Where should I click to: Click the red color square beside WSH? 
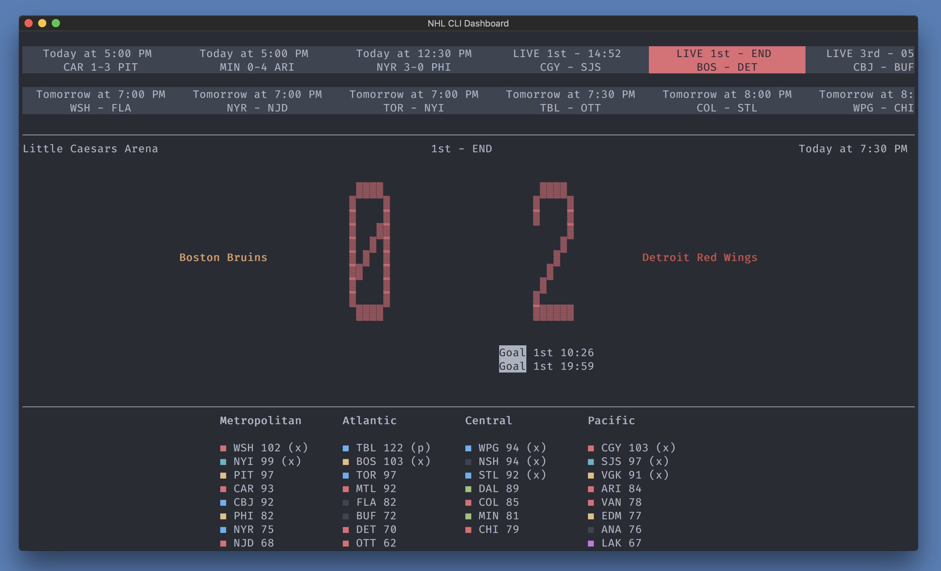pyautogui.click(x=223, y=448)
